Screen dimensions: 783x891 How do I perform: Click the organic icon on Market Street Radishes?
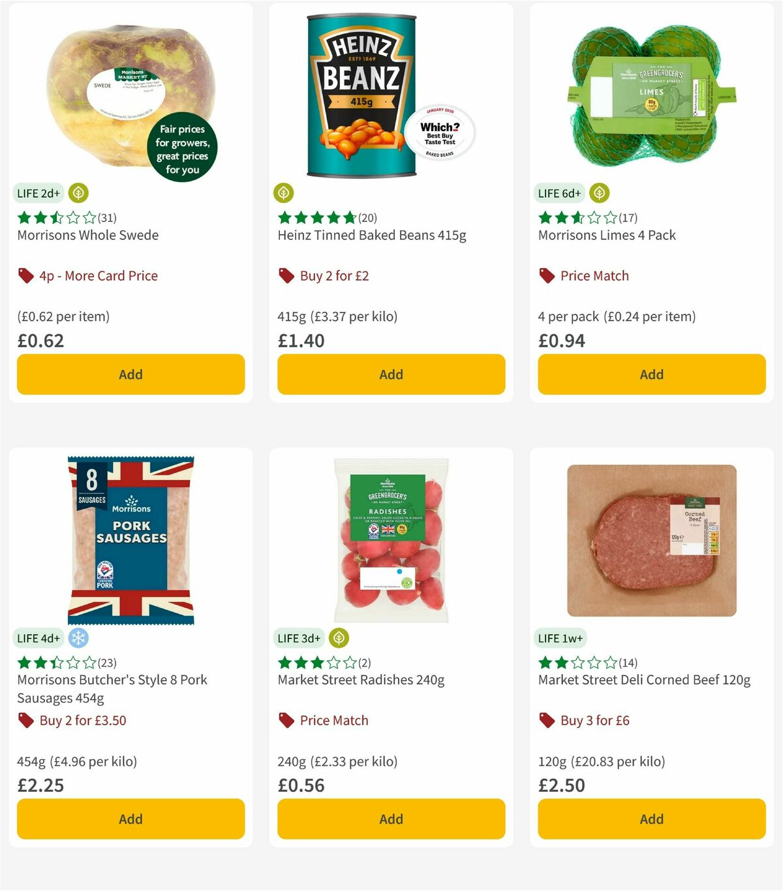(339, 638)
